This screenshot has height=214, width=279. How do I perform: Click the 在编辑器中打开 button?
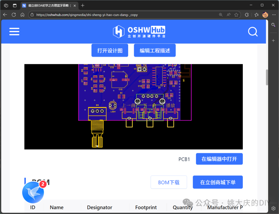[219, 159]
